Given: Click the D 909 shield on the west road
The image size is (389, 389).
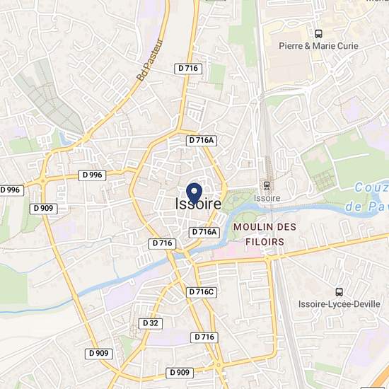Looking at the screenshot, I should point(44,209).
